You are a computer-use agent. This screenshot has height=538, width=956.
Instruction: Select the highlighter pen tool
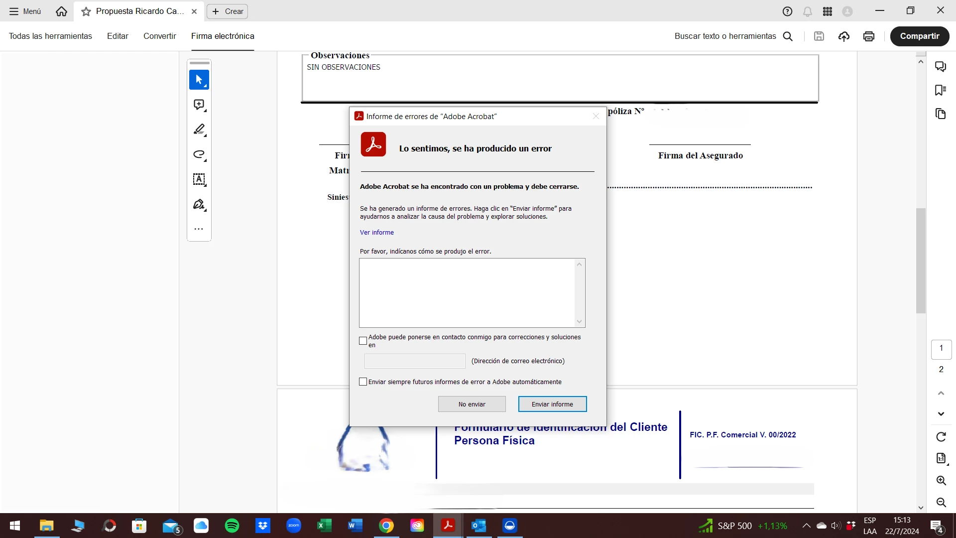tap(199, 130)
